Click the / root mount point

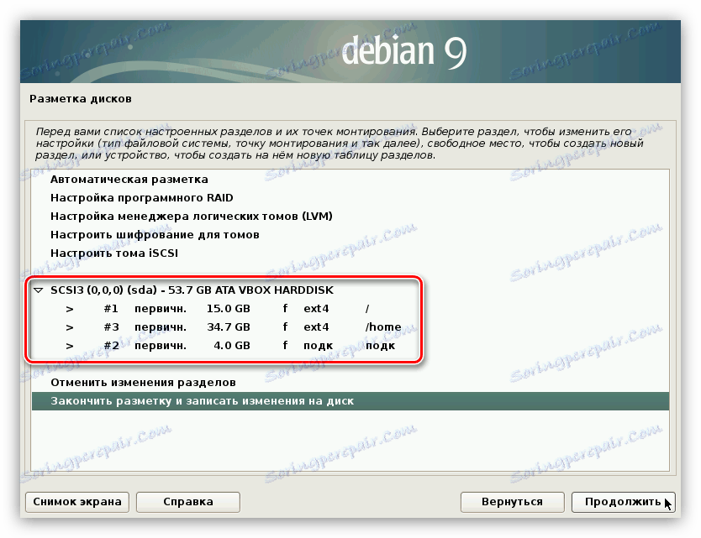[x=367, y=309]
